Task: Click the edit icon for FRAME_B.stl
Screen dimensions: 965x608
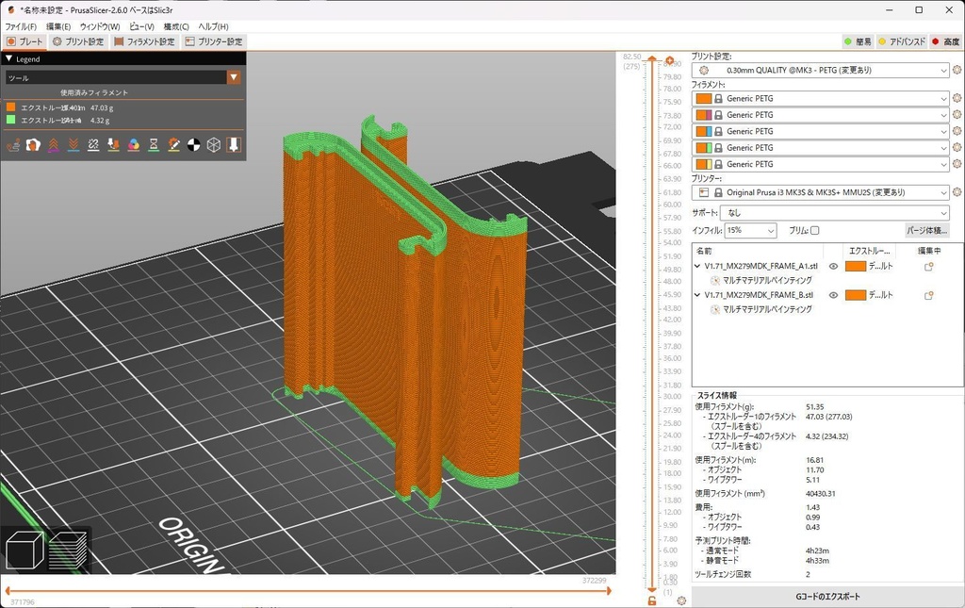Action: [929, 295]
